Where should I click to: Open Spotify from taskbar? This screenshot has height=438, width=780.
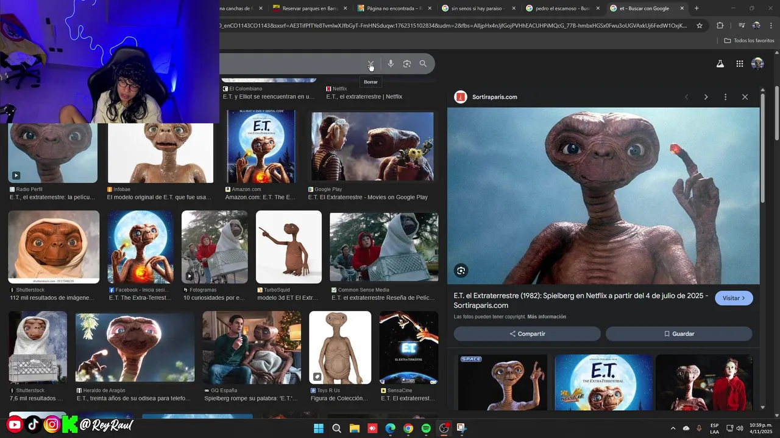click(426, 428)
